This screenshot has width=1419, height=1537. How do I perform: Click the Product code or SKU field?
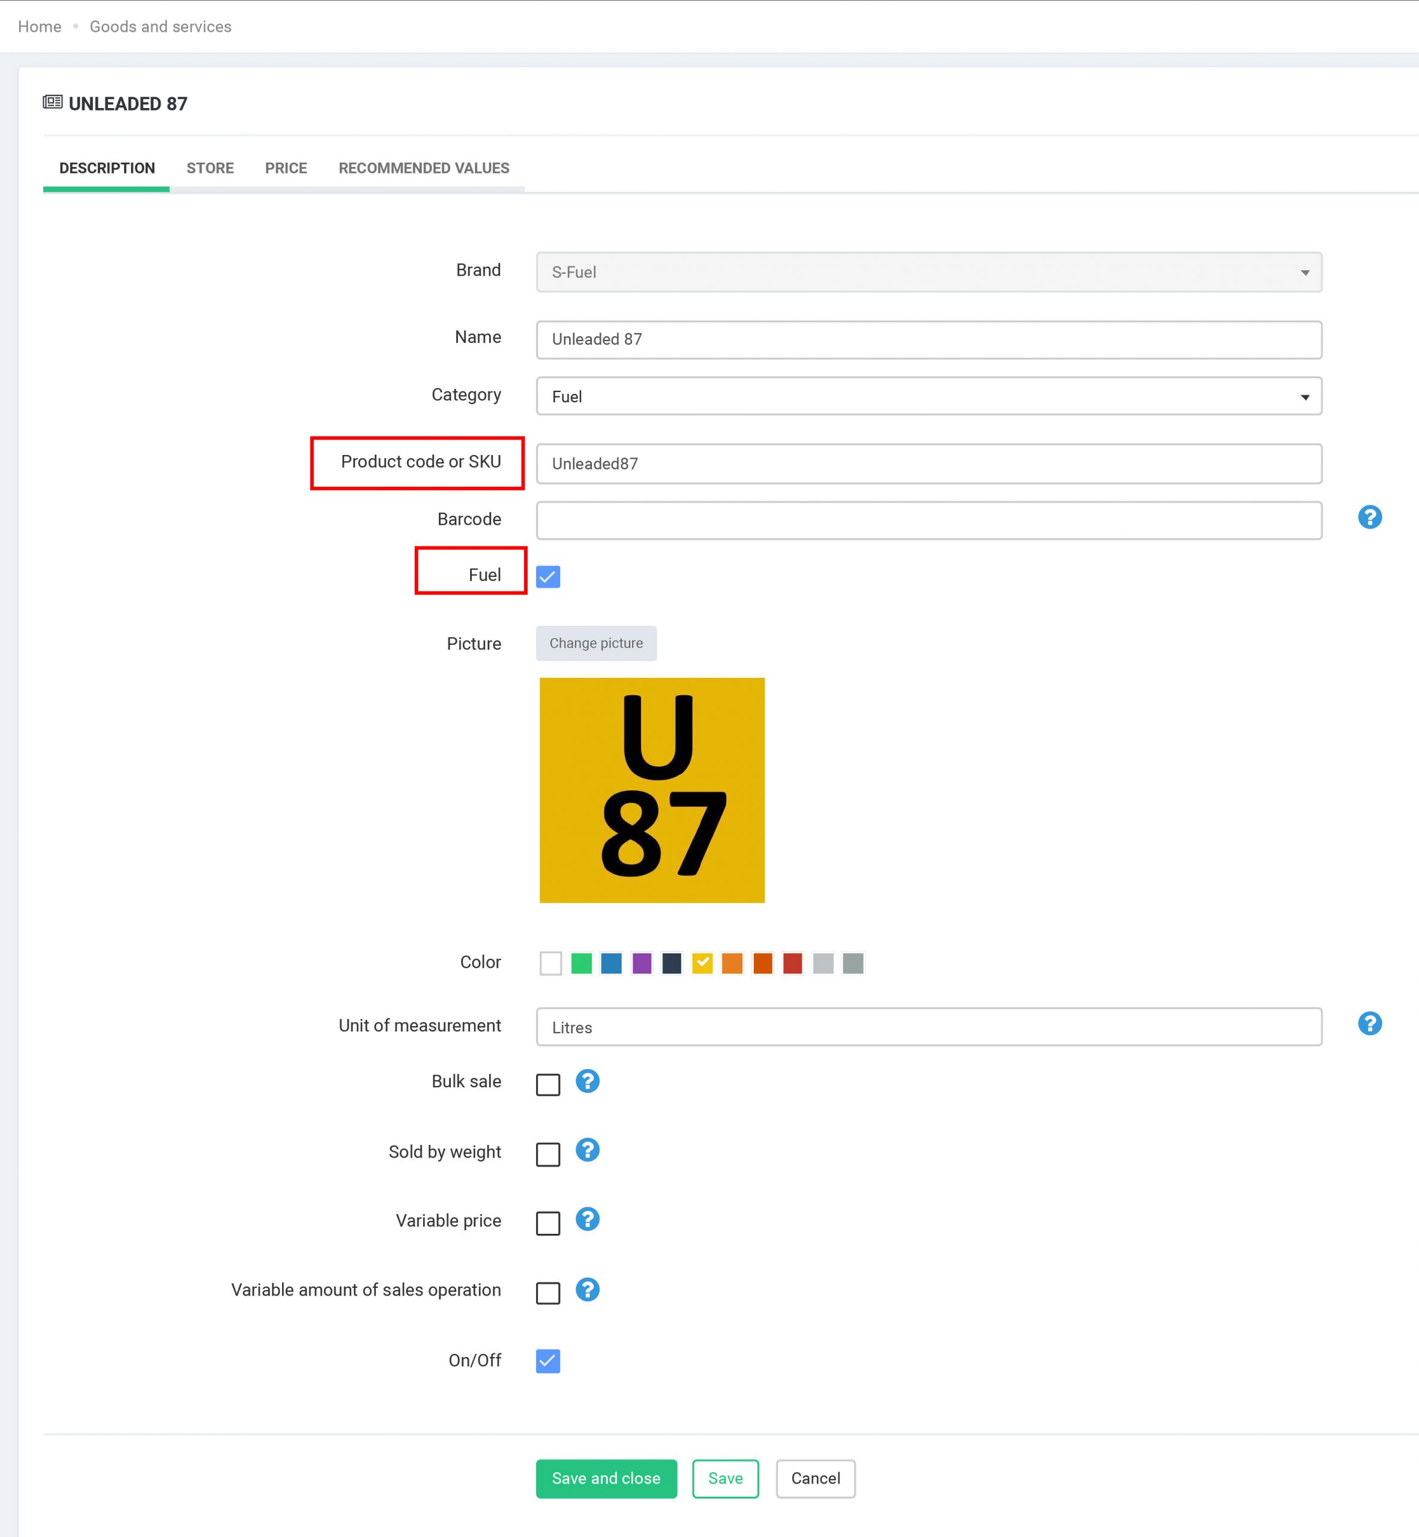click(929, 464)
